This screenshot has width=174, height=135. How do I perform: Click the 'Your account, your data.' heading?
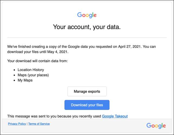click(87, 27)
